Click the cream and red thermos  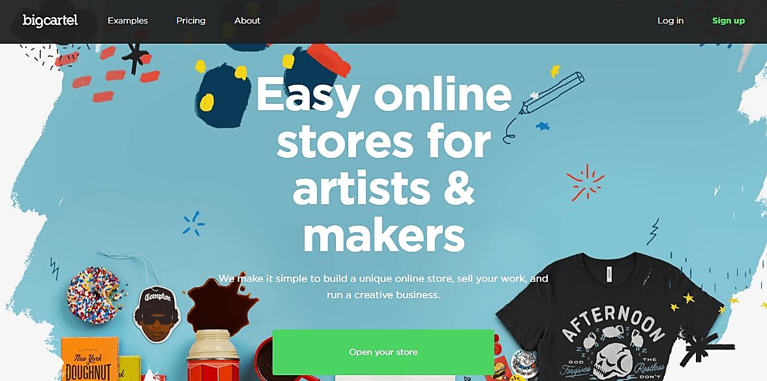[214, 356]
